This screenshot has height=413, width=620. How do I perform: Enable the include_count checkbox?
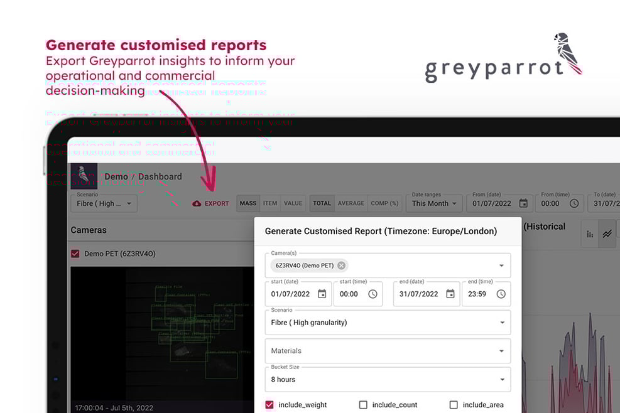click(x=363, y=405)
